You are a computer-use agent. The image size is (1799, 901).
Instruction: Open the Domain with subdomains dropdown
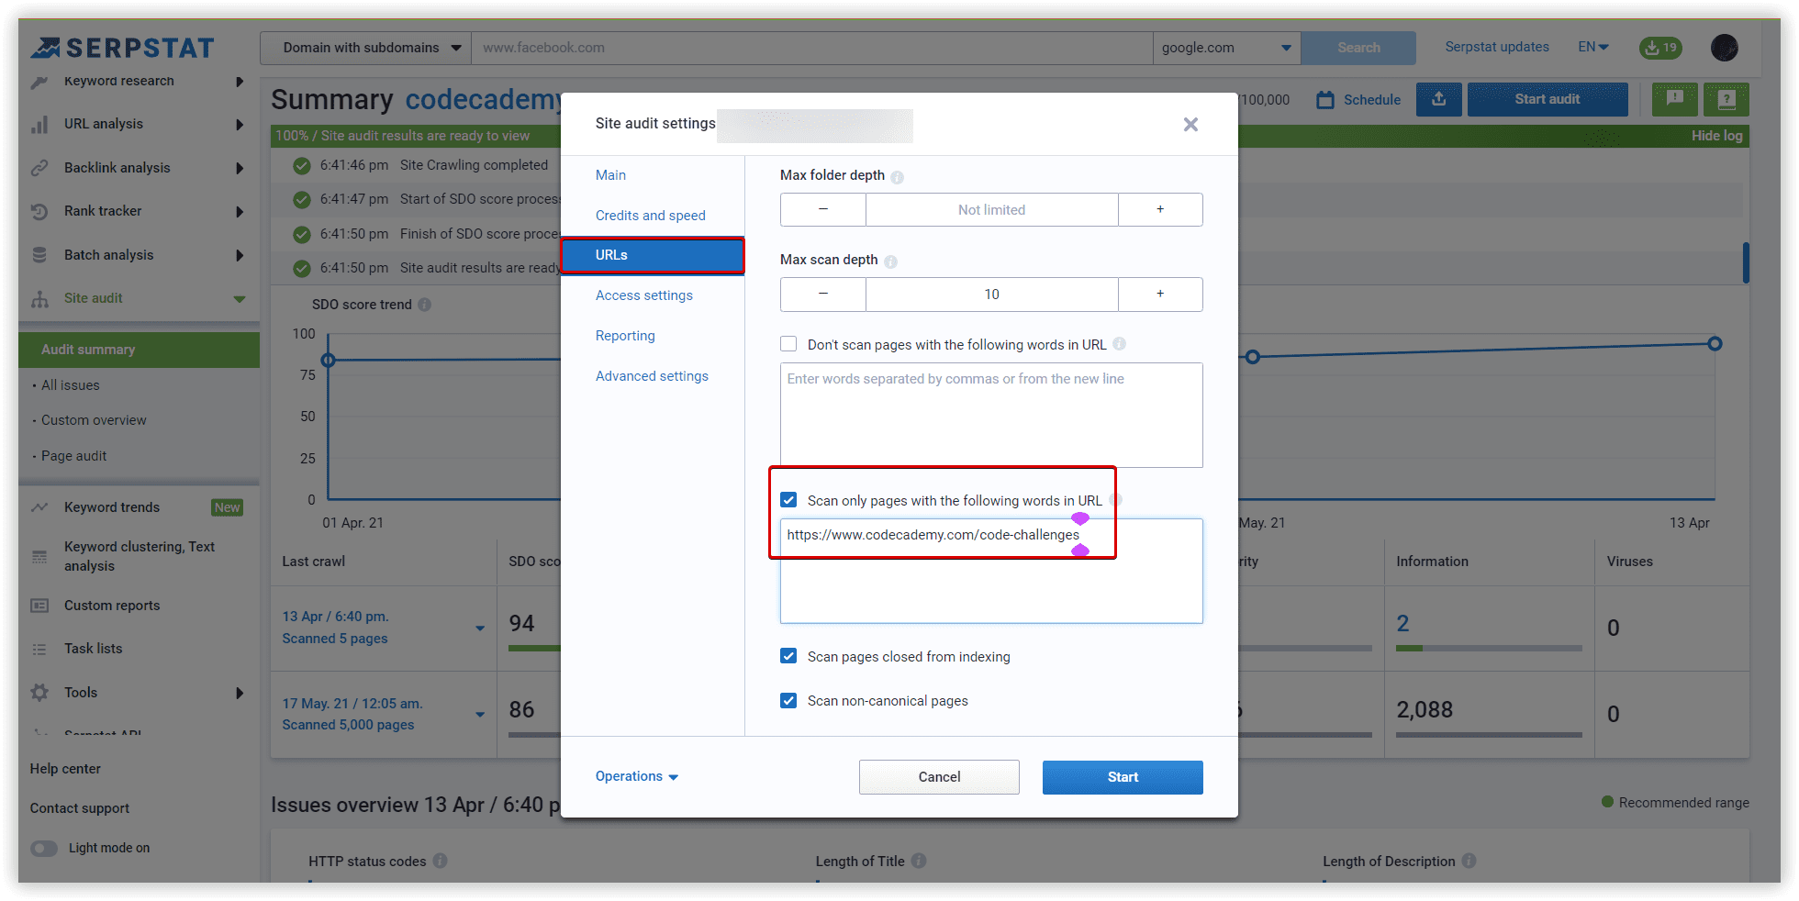[365, 48]
